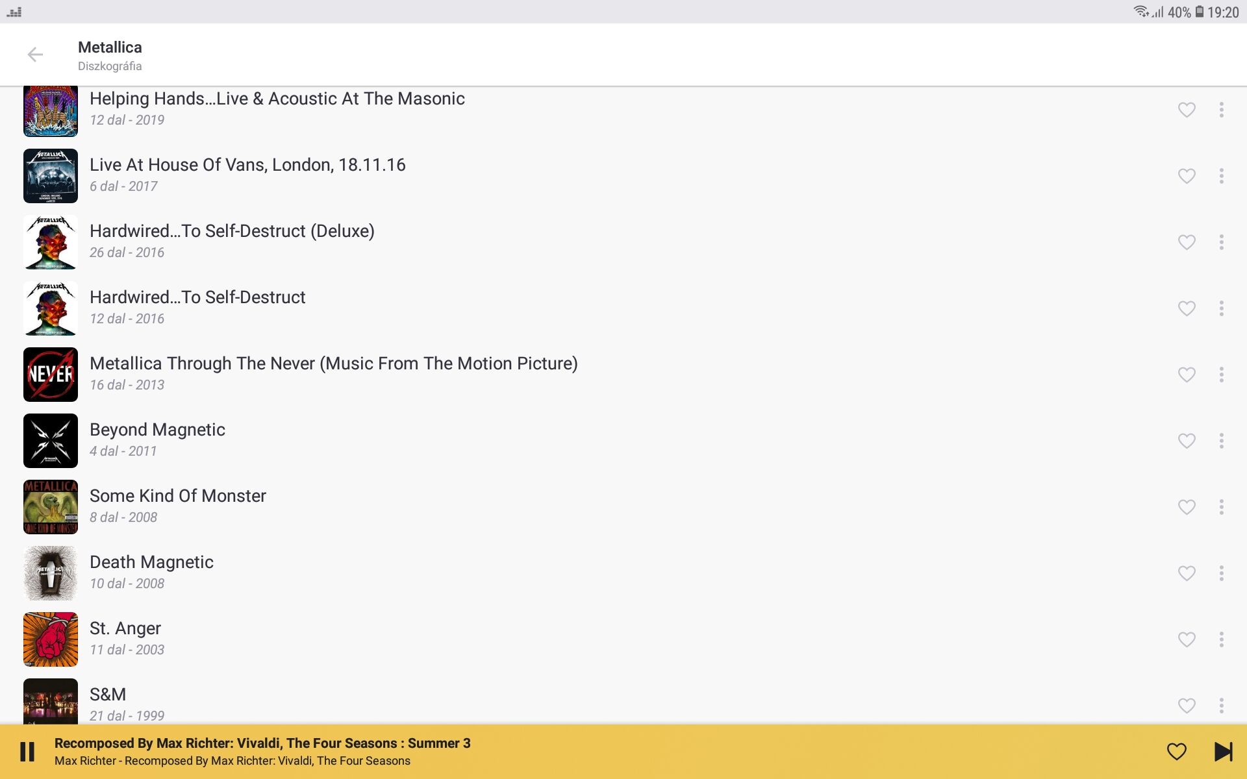This screenshot has width=1247, height=779.
Task: Tap '11 dal - 2003' track count
Action: 127,650
